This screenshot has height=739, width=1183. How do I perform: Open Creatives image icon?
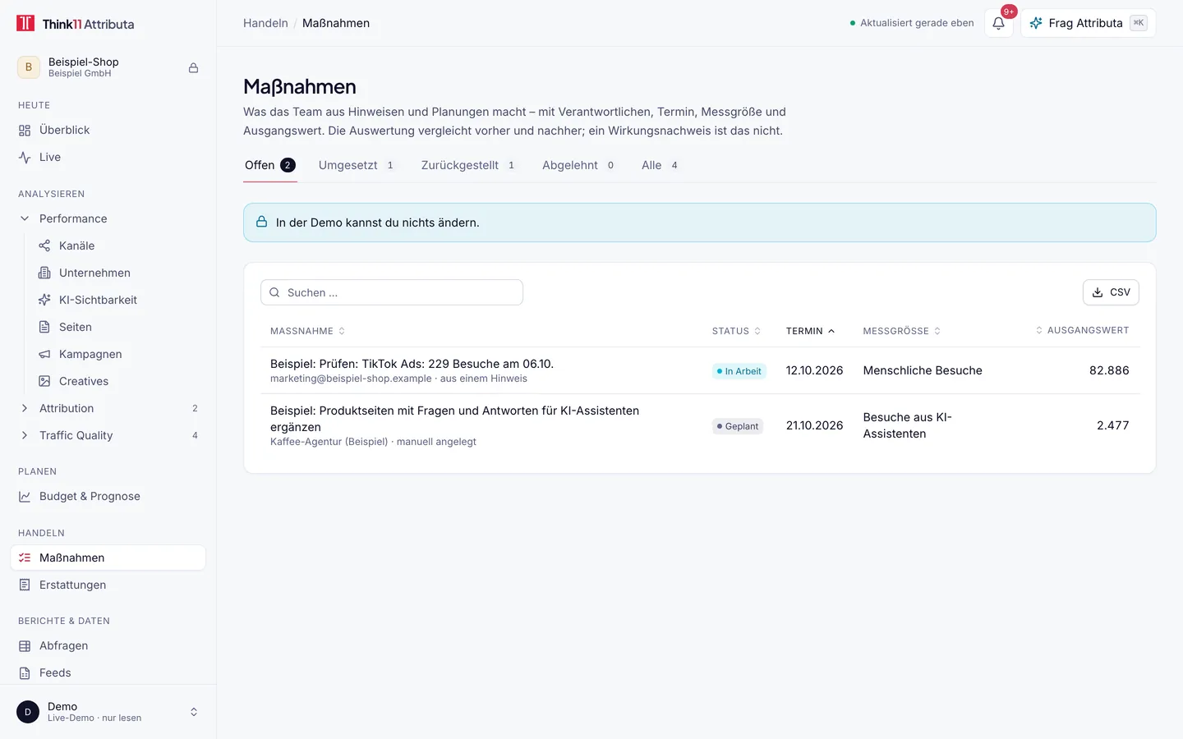[x=44, y=381]
